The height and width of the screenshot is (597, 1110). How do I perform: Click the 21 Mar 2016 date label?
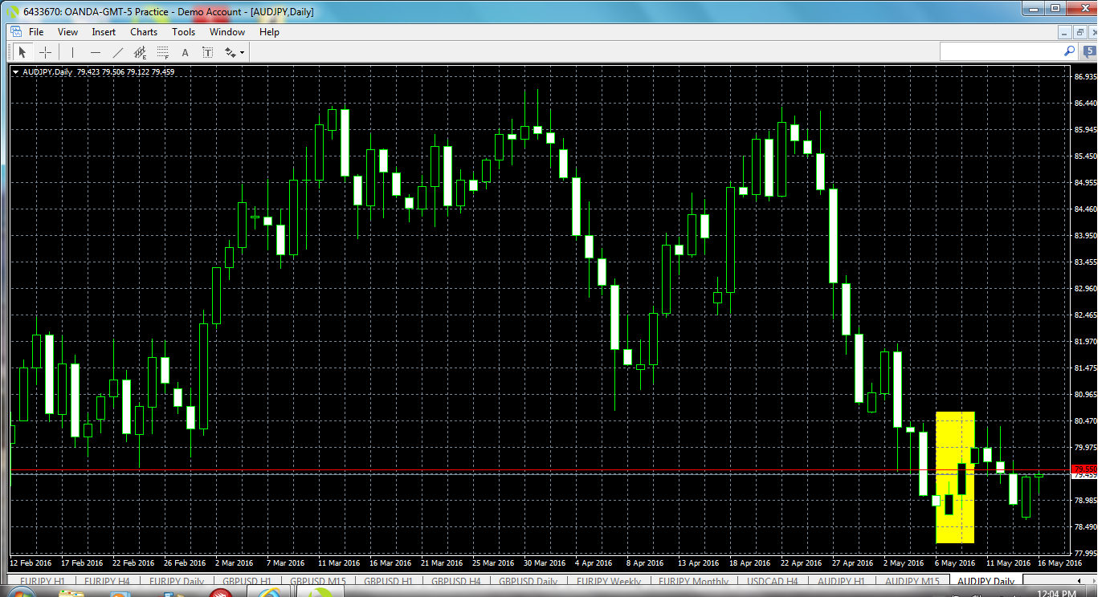(440, 563)
